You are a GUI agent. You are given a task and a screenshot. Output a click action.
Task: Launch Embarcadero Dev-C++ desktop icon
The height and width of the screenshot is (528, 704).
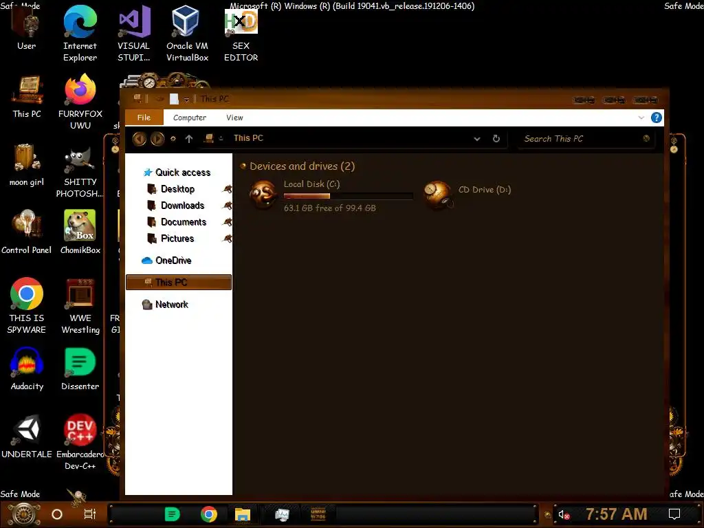point(80,443)
